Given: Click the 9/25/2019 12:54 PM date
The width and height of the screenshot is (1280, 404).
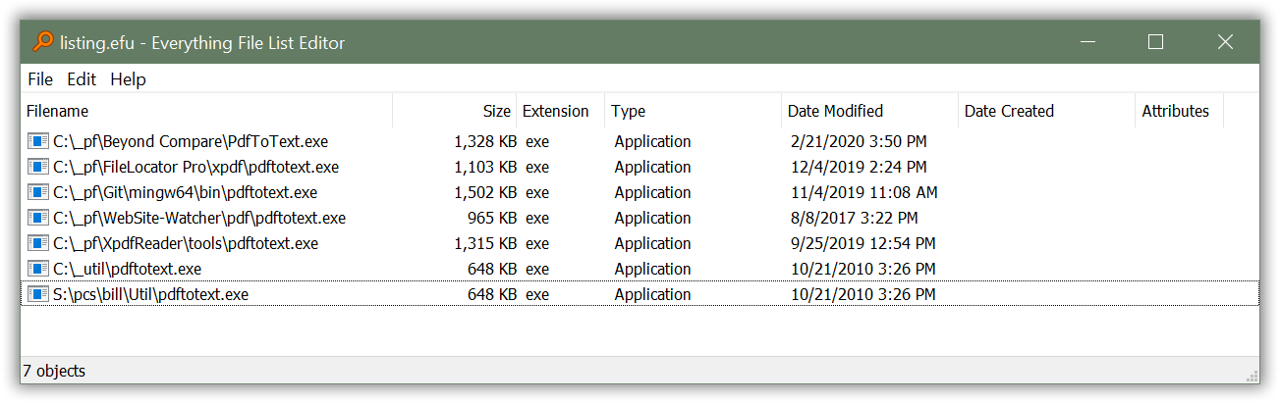Looking at the screenshot, I should (863, 243).
